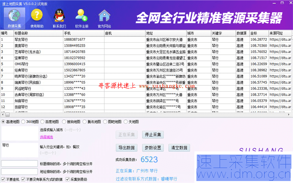Click the 停止采集 button
293x183 pixels.
153,135
